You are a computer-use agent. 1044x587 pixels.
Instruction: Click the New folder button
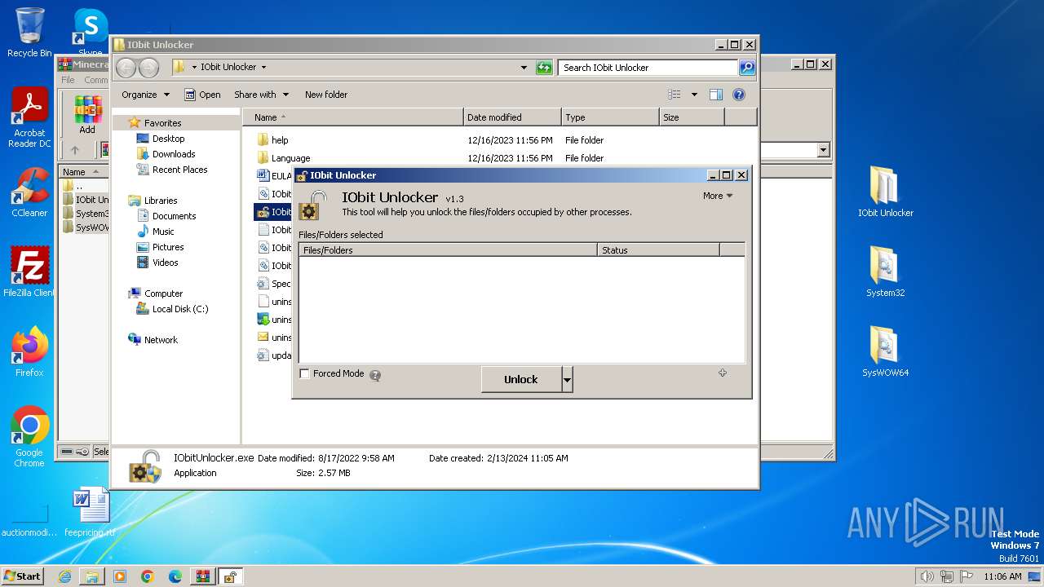tap(326, 95)
